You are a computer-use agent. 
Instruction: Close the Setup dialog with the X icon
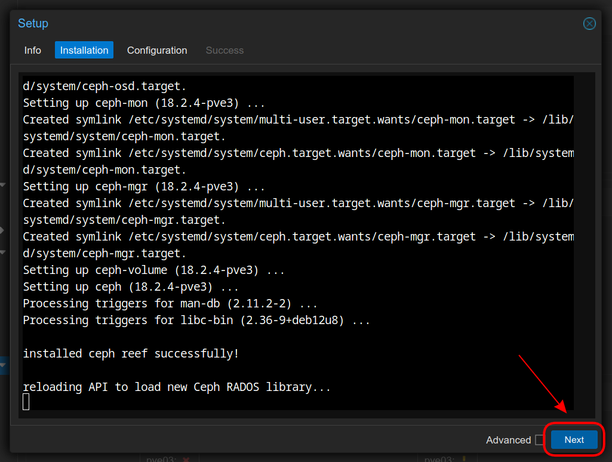589,23
